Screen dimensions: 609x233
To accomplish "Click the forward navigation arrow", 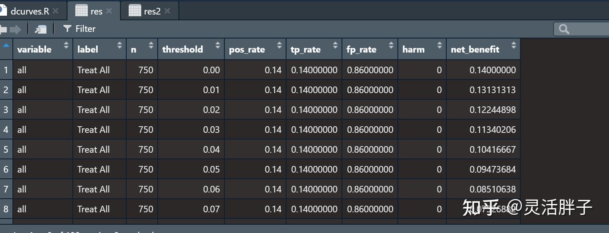I will [15, 29].
